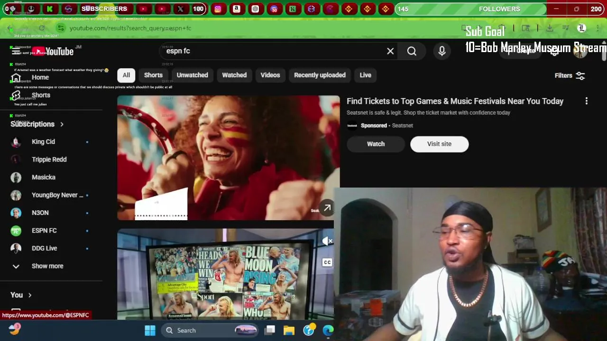
Task: Open the Windows Start menu
Action: (150, 331)
